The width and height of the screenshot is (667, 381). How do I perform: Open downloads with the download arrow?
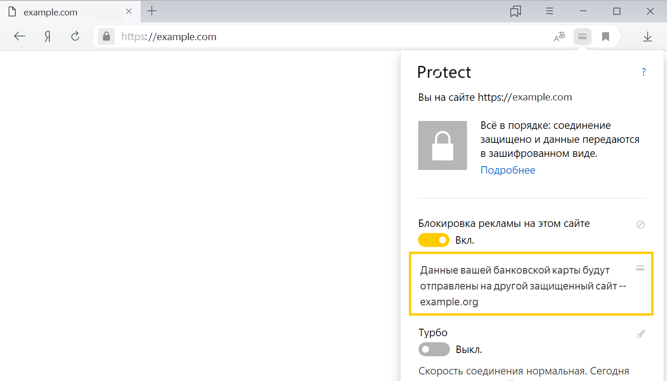pyautogui.click(x=647, y=36)
